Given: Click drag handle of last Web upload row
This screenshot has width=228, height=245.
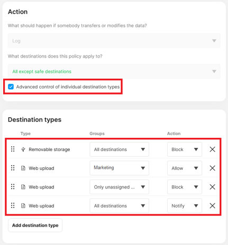Looking at the screenshot, I should click(13, 205).
